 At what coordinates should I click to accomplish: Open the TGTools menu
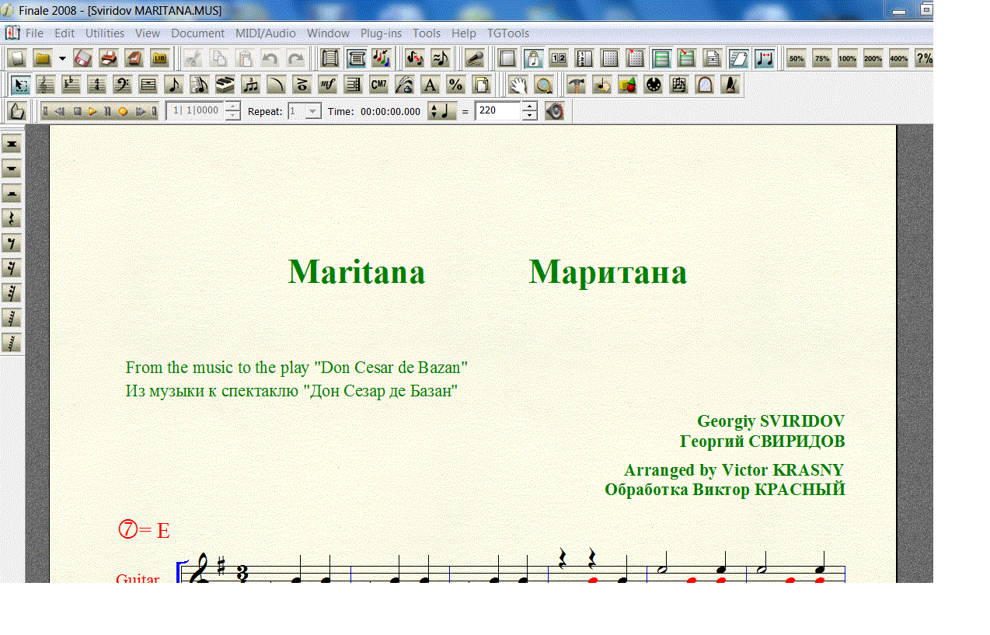[x=508, y=33]
